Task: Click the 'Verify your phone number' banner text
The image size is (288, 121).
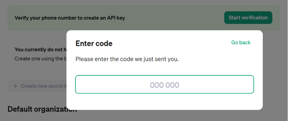Action: 70,18
